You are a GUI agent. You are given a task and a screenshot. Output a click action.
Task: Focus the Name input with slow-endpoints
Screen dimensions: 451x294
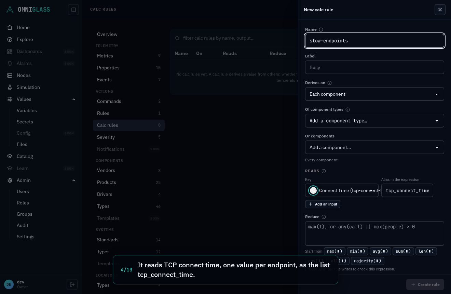pos(374,41)
